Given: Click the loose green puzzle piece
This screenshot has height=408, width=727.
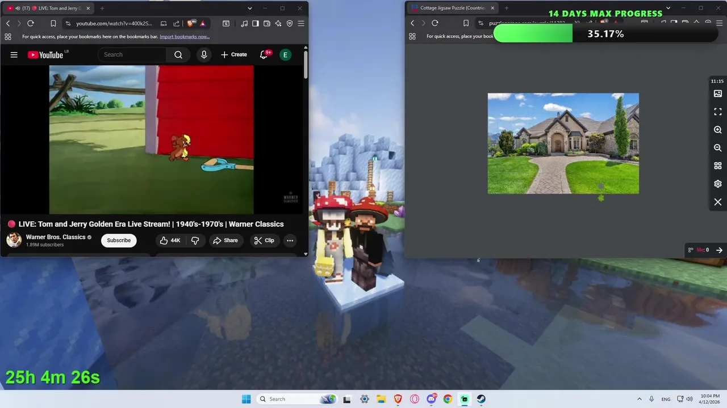Looking at the screenshot, I should (601, 198).
